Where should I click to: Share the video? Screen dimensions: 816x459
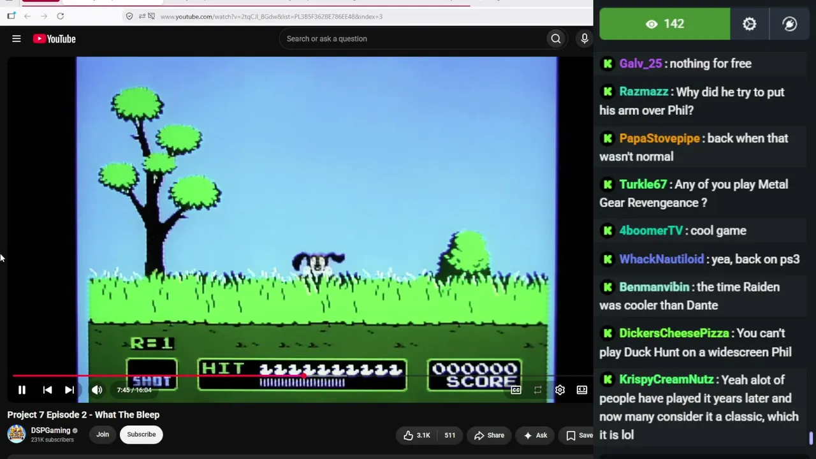tap(489, 435)
